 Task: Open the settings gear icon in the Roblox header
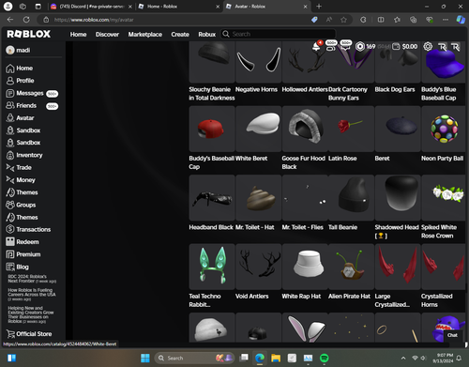click(428, 47)
